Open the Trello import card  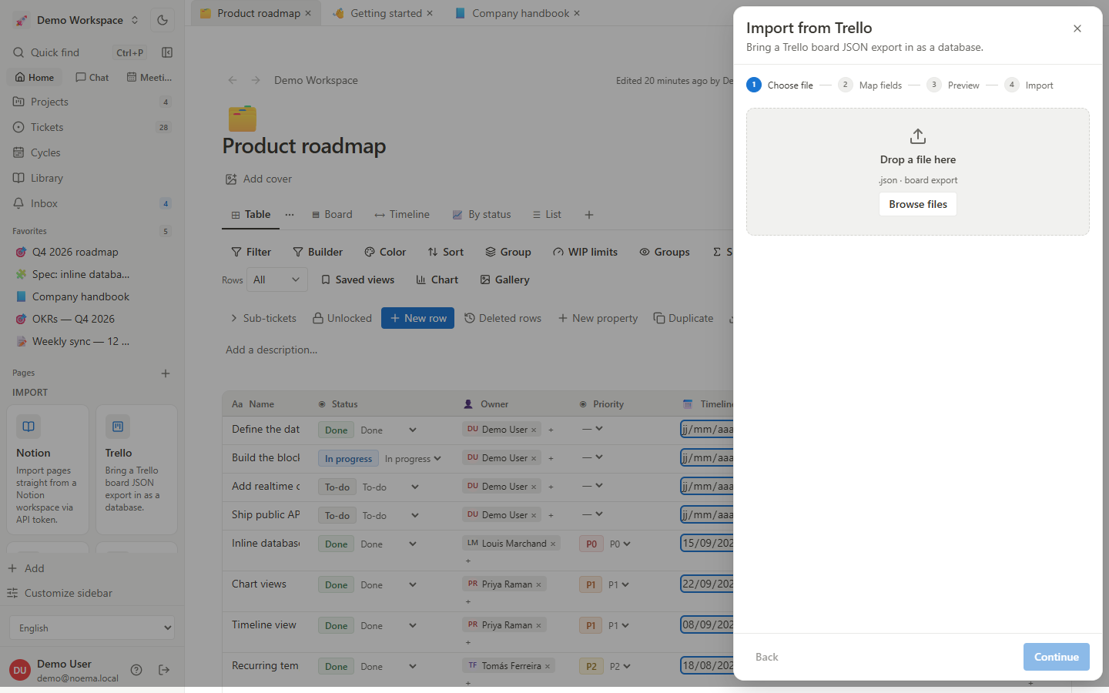point(137,470)
